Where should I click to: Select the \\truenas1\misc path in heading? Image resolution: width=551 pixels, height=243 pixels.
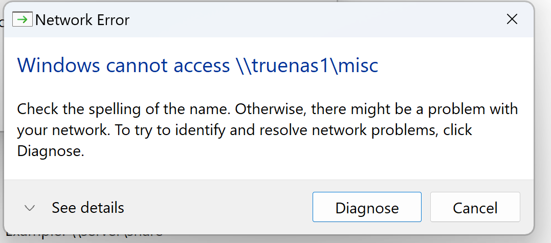tap(306, 65)
